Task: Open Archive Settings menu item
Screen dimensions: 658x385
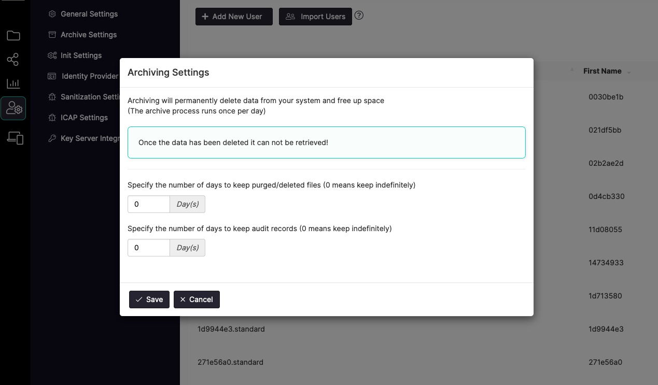Action: point(88,35)
